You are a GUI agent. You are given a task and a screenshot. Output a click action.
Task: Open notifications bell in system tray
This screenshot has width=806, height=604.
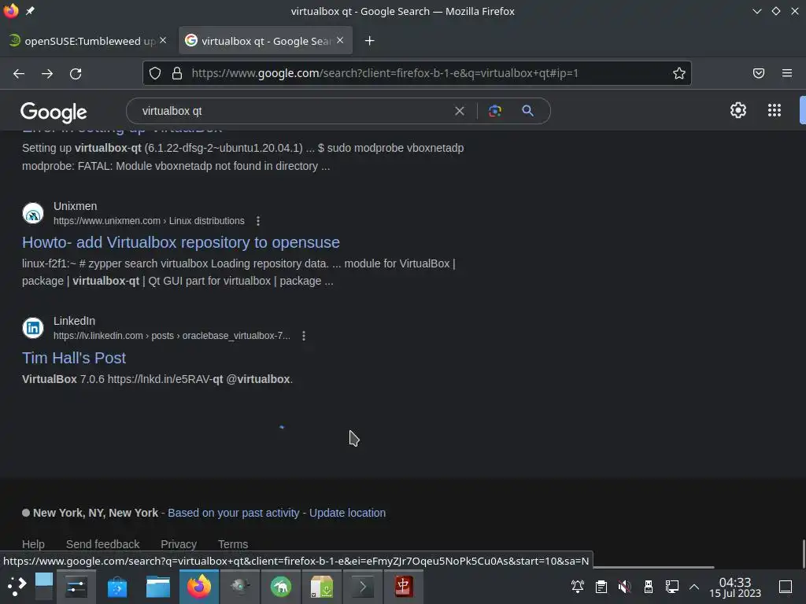tap(578, 587)
